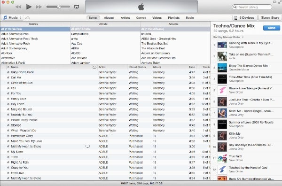
Task: Switch to the Songs tab
Action: click(93, 17)
